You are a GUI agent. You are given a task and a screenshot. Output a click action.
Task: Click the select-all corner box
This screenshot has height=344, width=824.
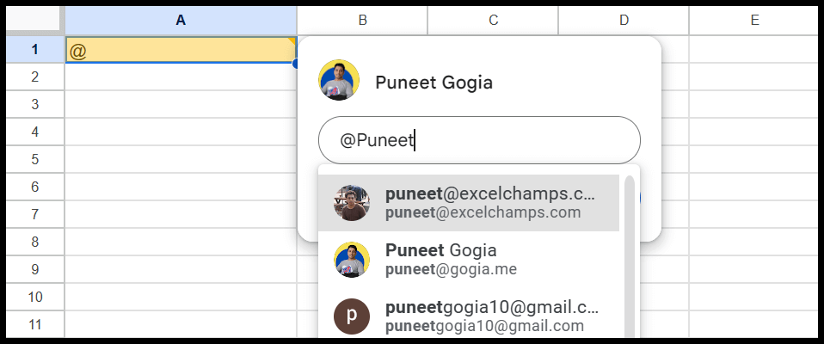click(33, 20)
